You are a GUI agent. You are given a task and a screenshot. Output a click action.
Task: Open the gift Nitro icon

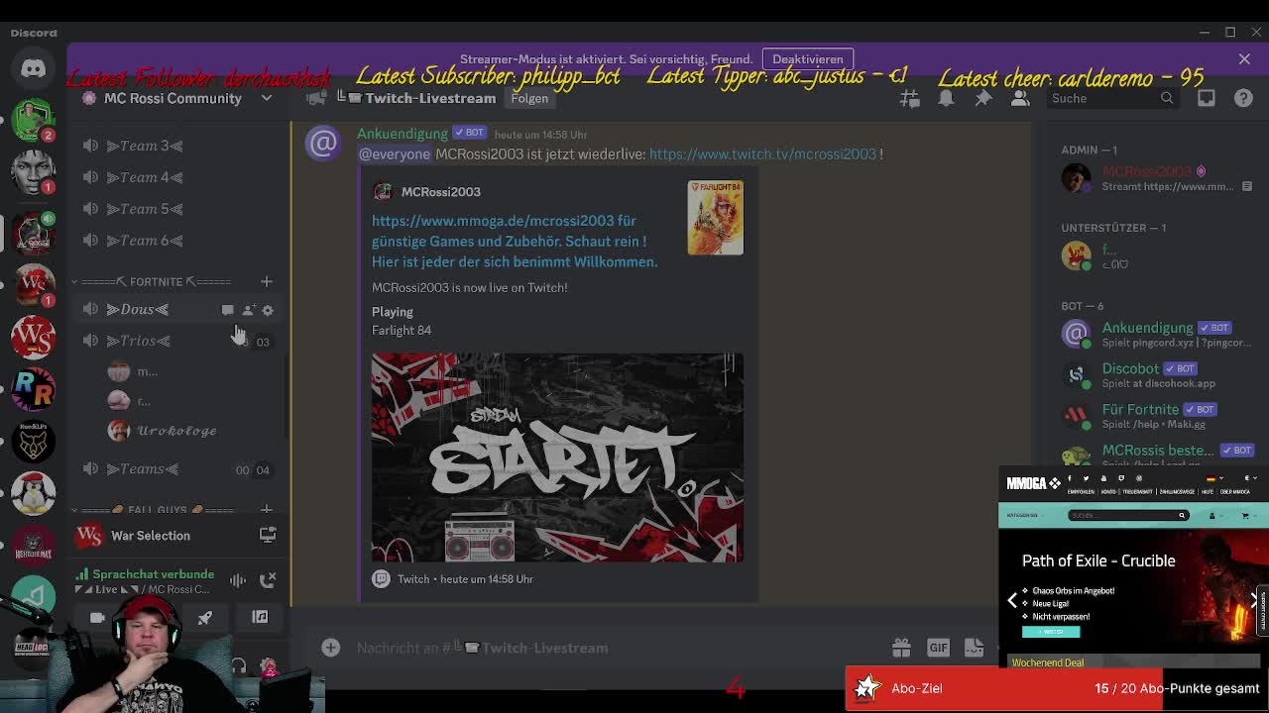[x=900, y=648]
